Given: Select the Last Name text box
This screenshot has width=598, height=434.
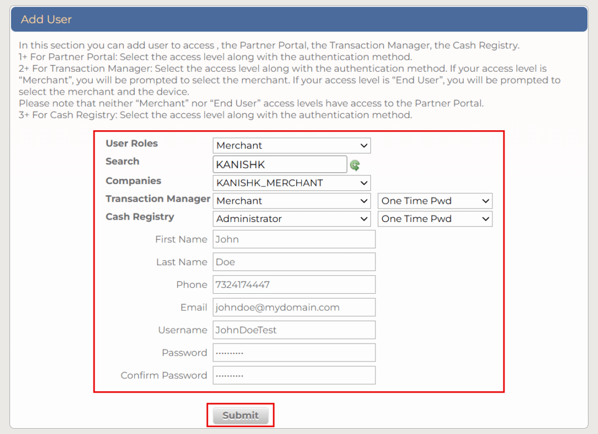Looking at the screenshot, I should 294,262.
